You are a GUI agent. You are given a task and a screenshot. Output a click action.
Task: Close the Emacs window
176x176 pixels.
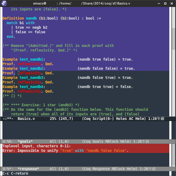point(172,3)
